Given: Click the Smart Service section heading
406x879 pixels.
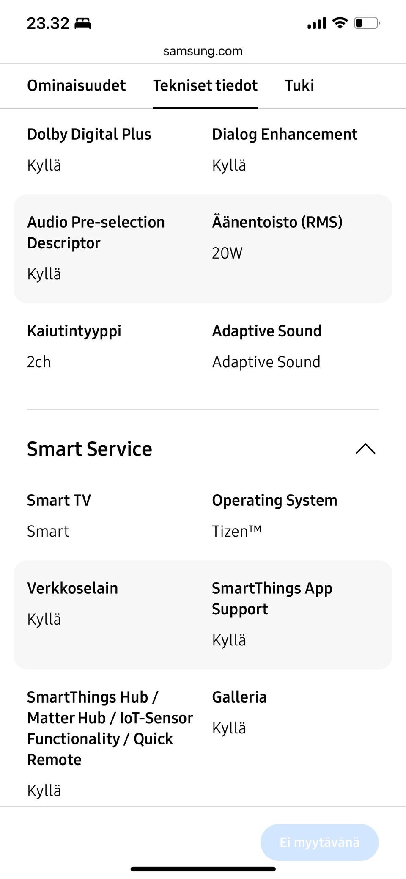Looking at the screenshot, I should pos(90,449).
